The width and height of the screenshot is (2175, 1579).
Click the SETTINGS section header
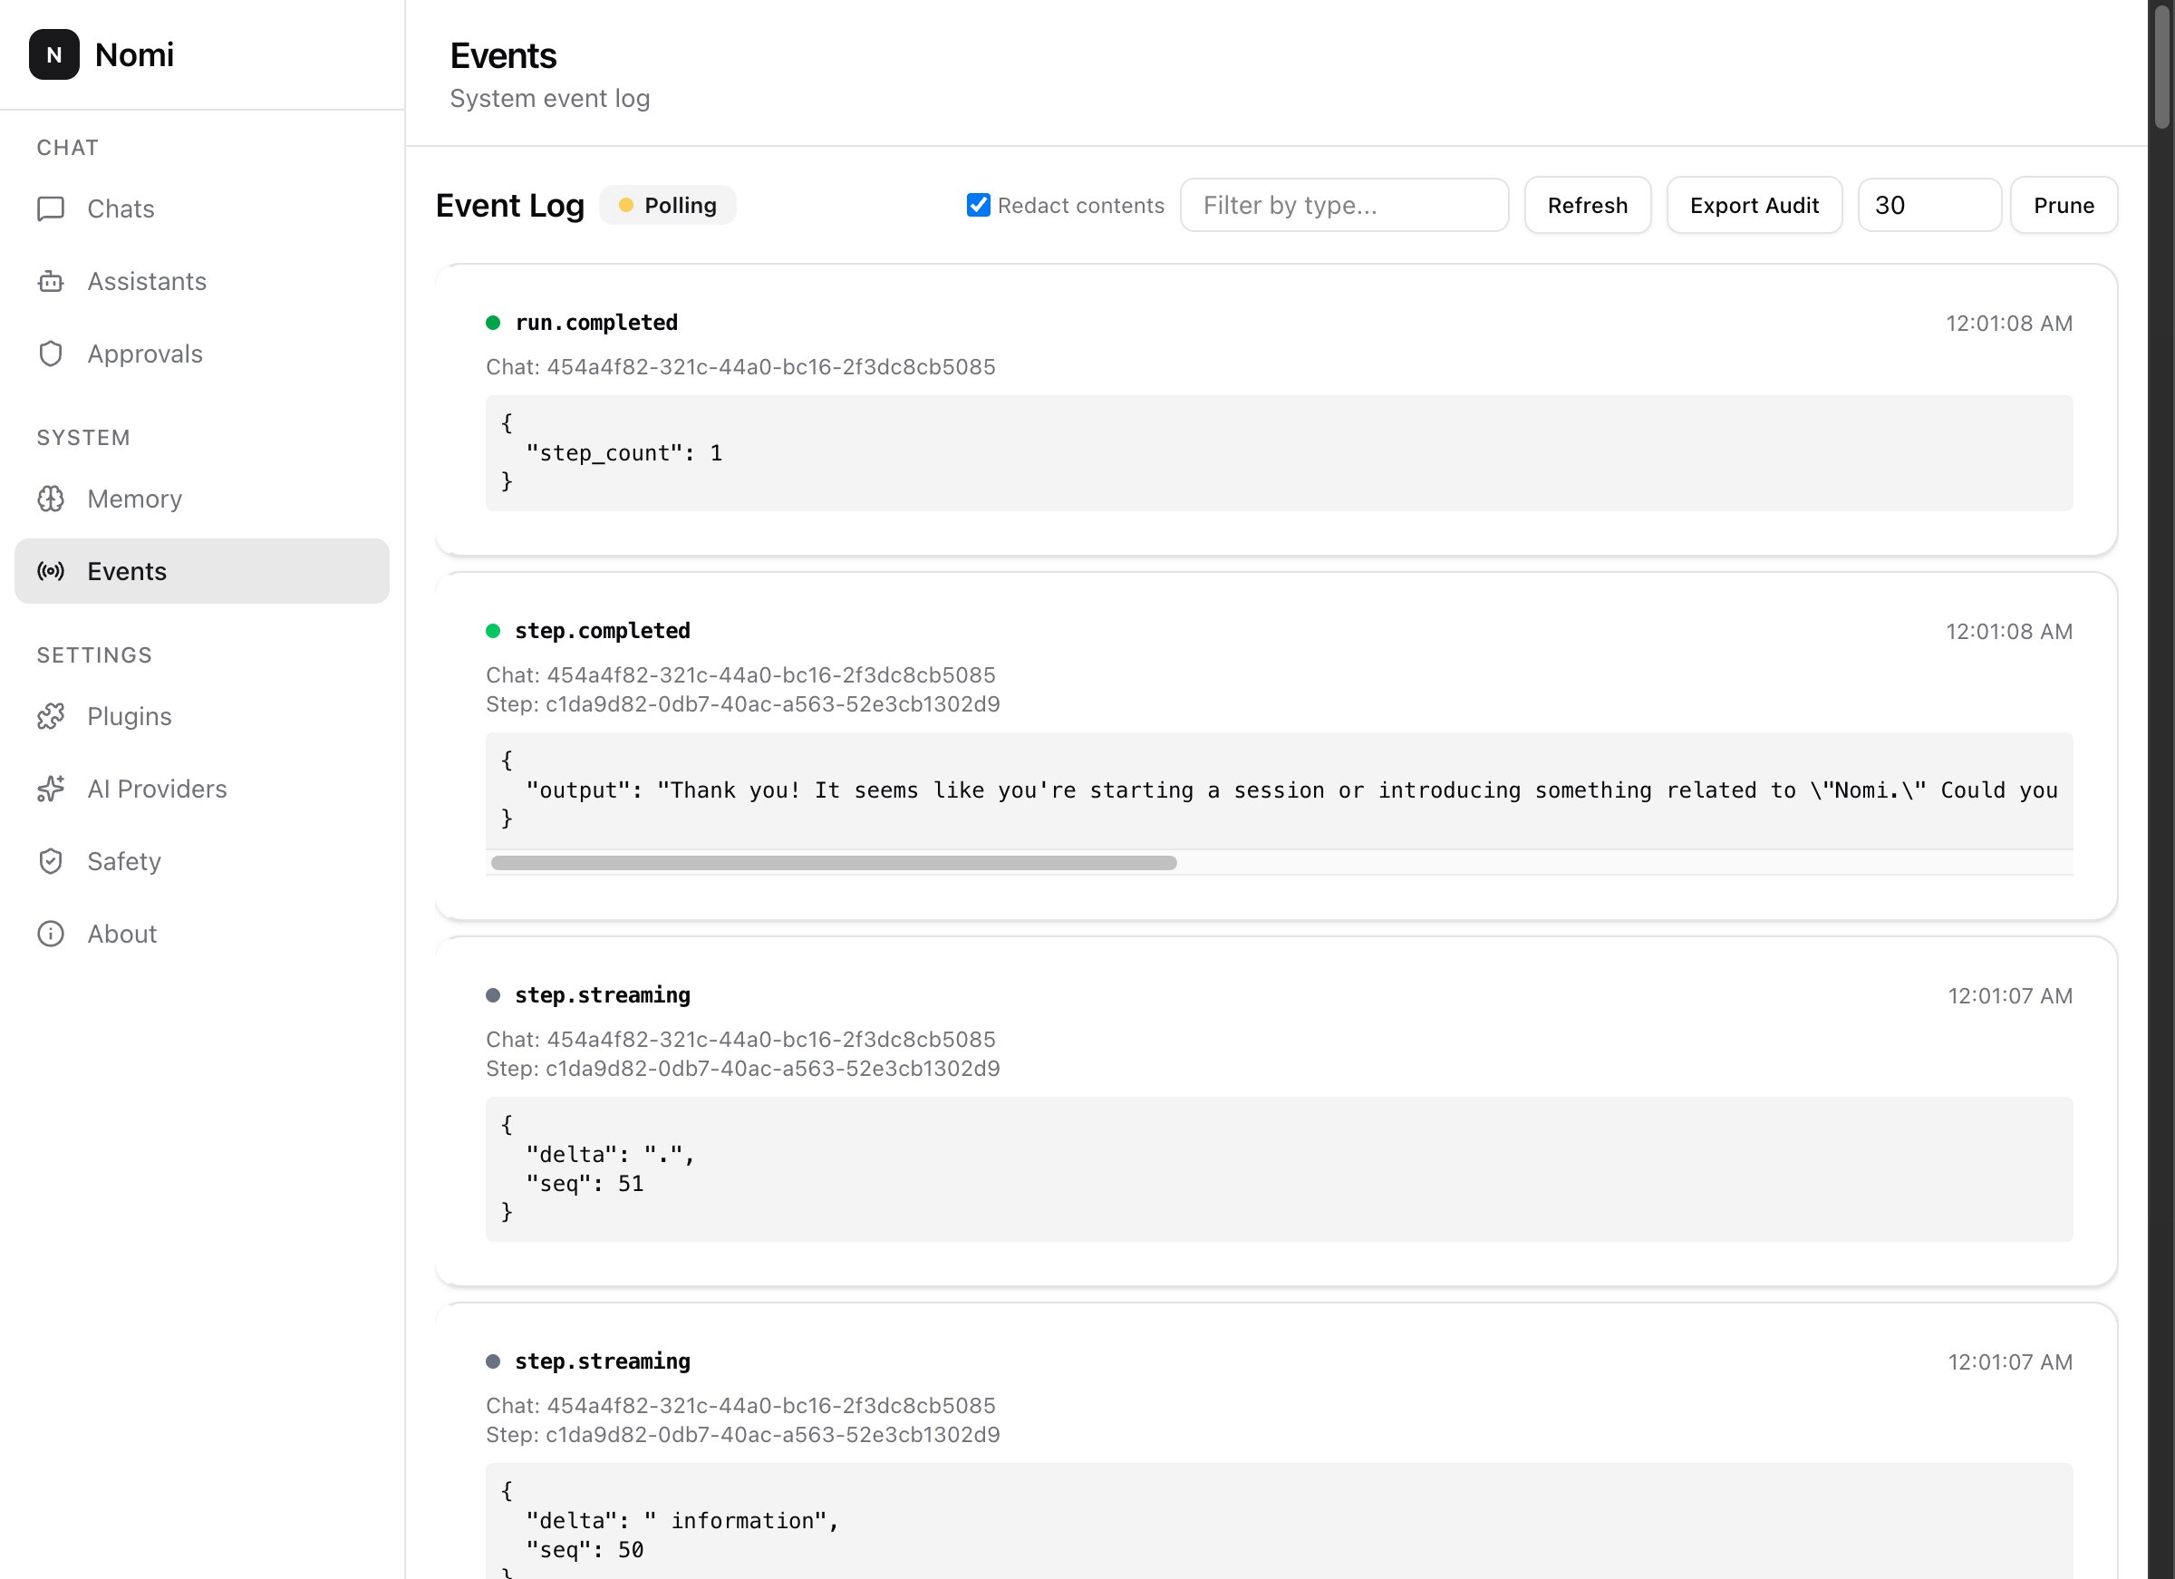tap(94, 655)
